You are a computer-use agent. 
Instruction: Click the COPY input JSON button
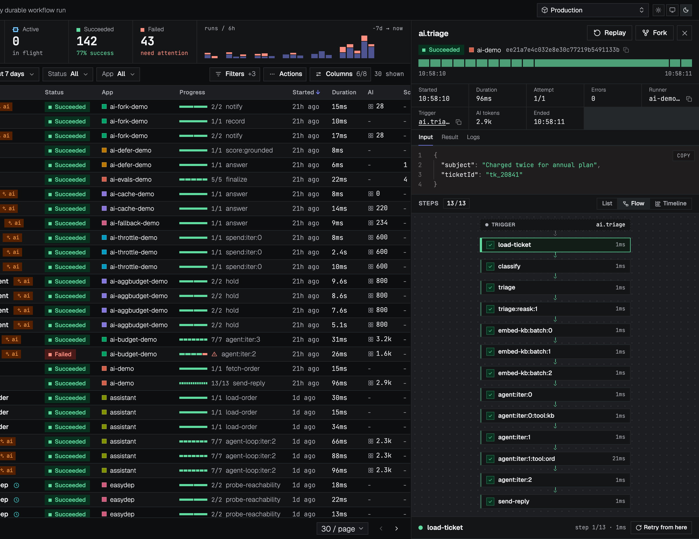point(683,156)
